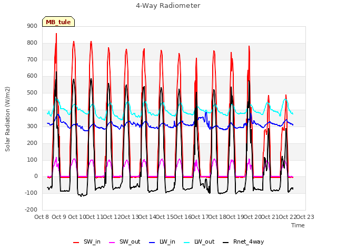Image resolution: width=337 pixels, height=252 pixels.
Task: Toggle the Rnet_4way legend entry
Action: click(x=243, y=242)
